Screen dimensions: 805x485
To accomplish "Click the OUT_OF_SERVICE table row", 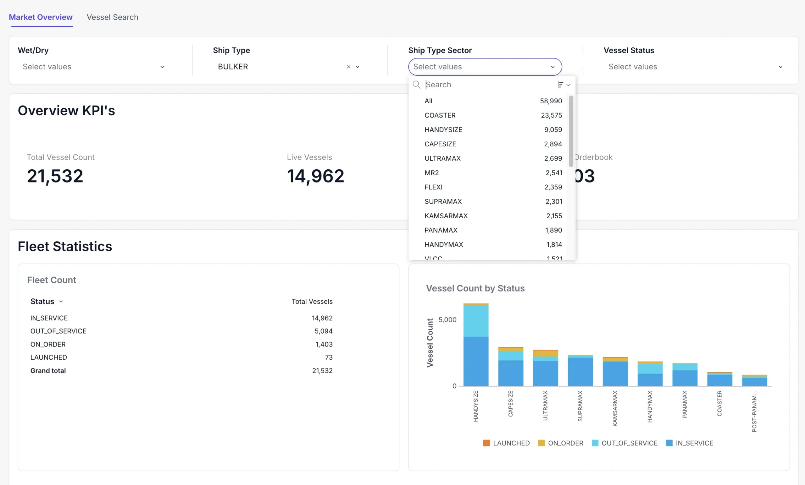I will [x=181, y=331].
